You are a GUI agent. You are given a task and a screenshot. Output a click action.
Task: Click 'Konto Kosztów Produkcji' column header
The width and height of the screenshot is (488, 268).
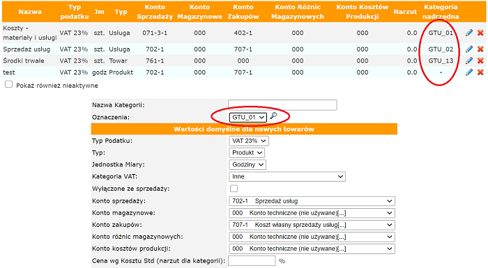click(363, 12)
